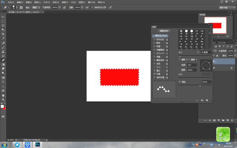Enable 形状动态 checkbox in Brush panel
Screen dimensions: 237x148
pos(154,39)
